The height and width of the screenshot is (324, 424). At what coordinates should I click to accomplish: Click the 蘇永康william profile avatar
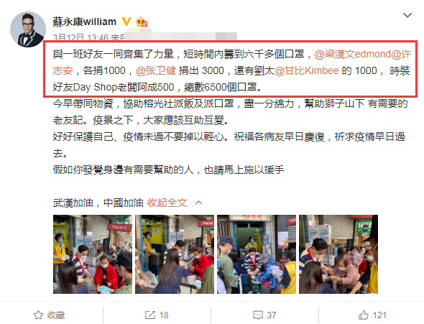pyautogui.click(x=28, y=29)
